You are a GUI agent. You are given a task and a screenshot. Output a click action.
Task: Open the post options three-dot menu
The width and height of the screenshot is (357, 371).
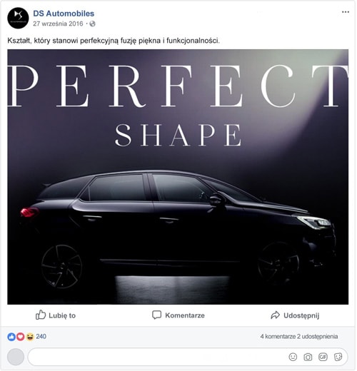pyautogui.click(x=346, y=12)
